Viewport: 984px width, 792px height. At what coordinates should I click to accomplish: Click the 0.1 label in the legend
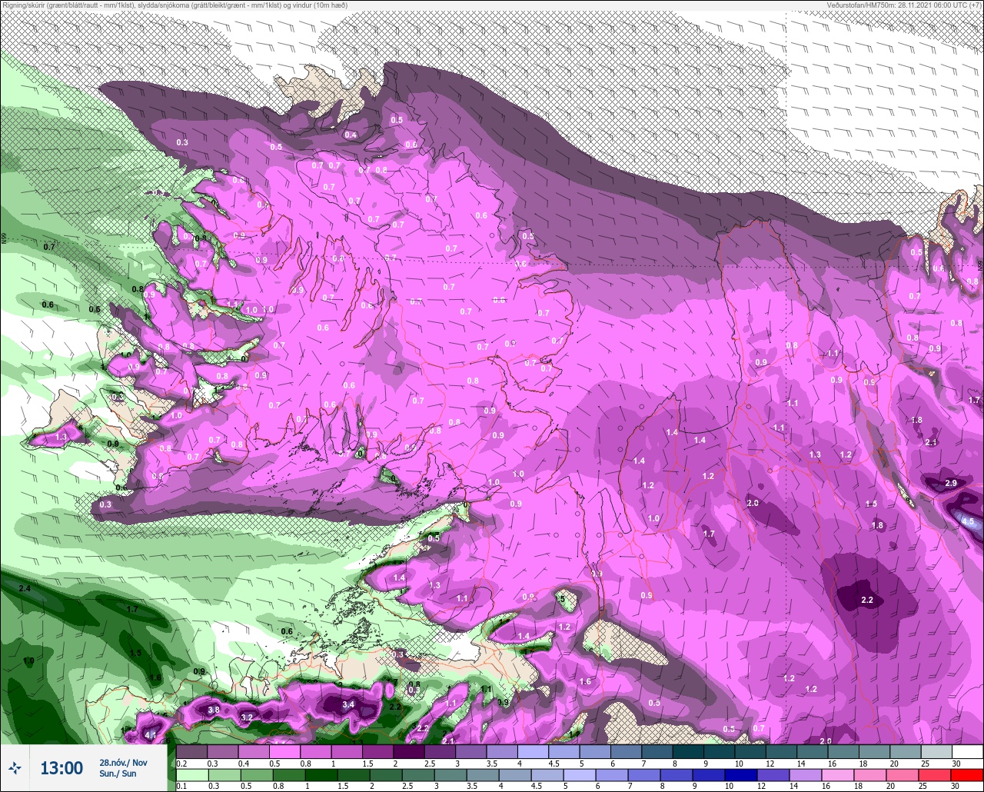click(x=181, y=787)
